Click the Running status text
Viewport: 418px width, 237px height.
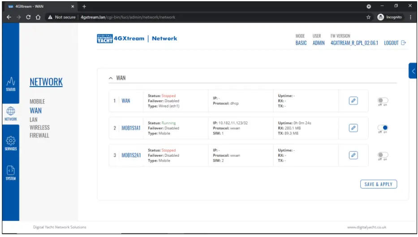pyautogui.click(x=168, y=123)
